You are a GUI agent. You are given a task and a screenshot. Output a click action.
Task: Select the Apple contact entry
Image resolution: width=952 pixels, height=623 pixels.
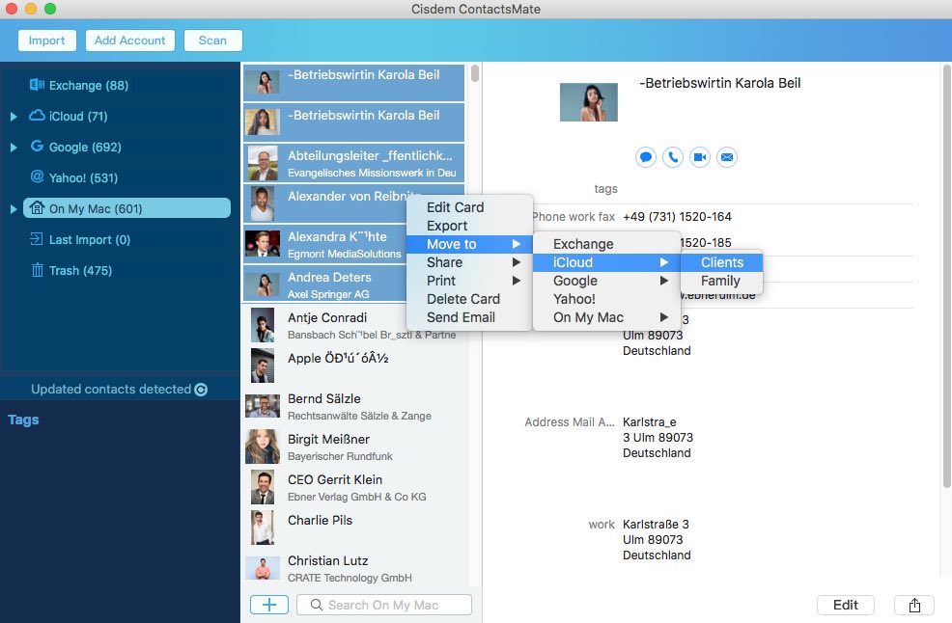click(355, 366)
